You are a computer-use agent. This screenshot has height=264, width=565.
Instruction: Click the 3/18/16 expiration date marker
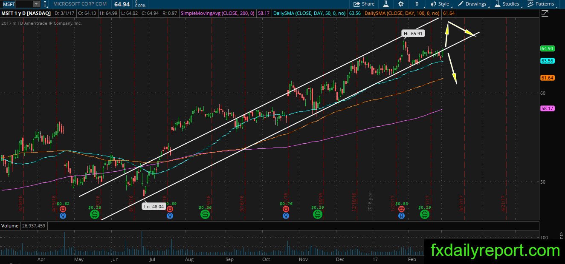(x=20, y=203)
